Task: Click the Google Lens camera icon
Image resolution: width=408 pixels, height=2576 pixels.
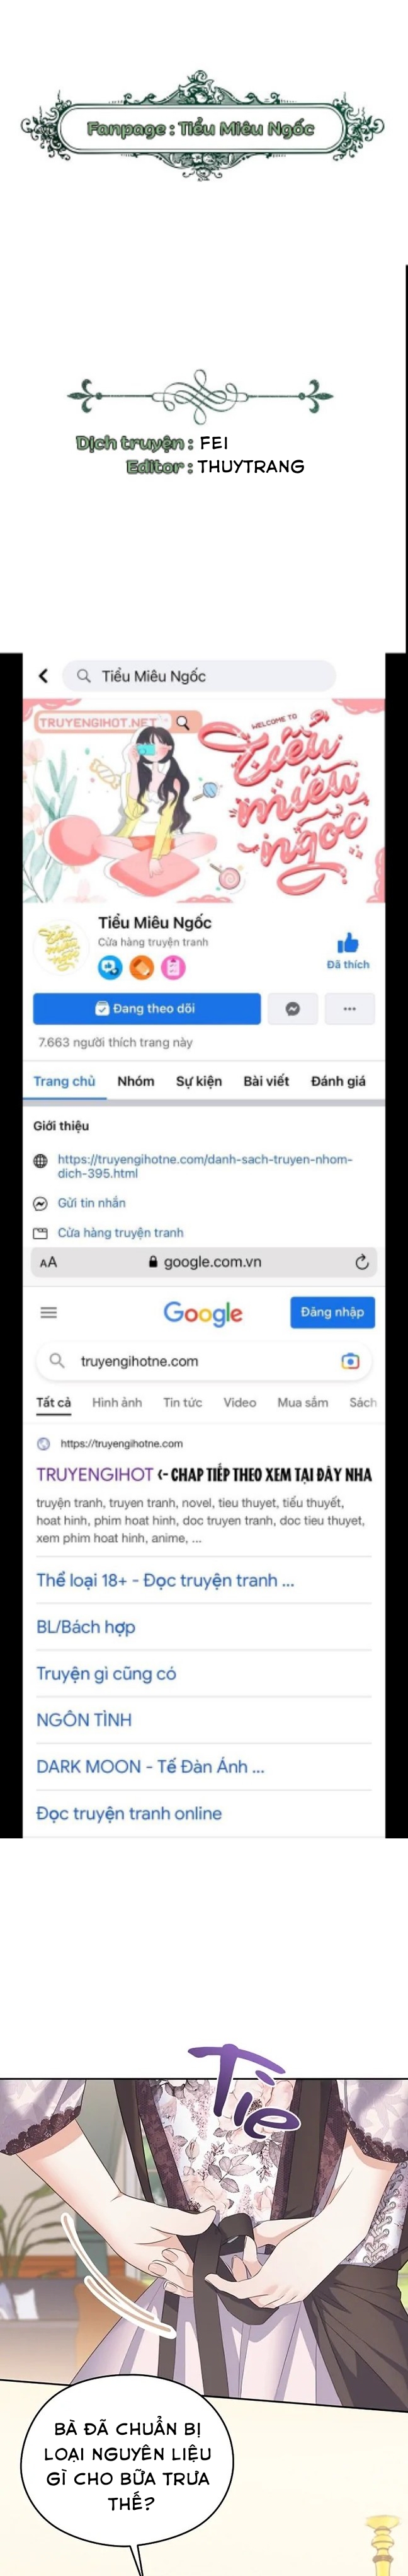Action: coord(350,1361)
